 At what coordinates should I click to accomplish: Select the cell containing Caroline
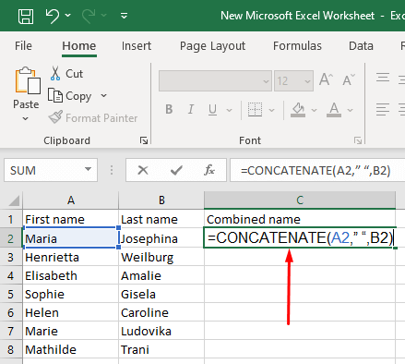[161, 312]
